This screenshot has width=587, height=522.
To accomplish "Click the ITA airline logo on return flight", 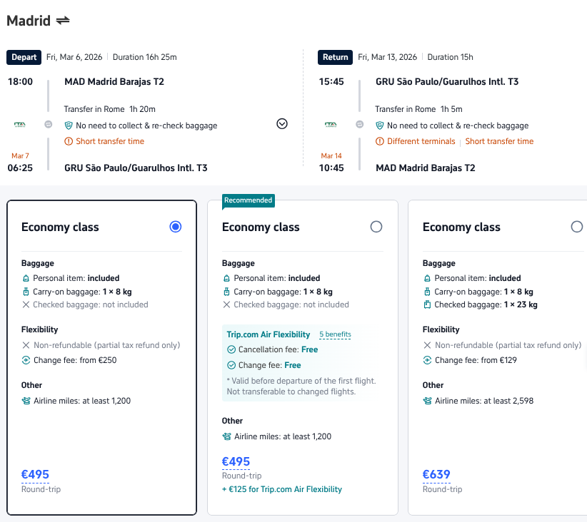I will tap(331, 125).
